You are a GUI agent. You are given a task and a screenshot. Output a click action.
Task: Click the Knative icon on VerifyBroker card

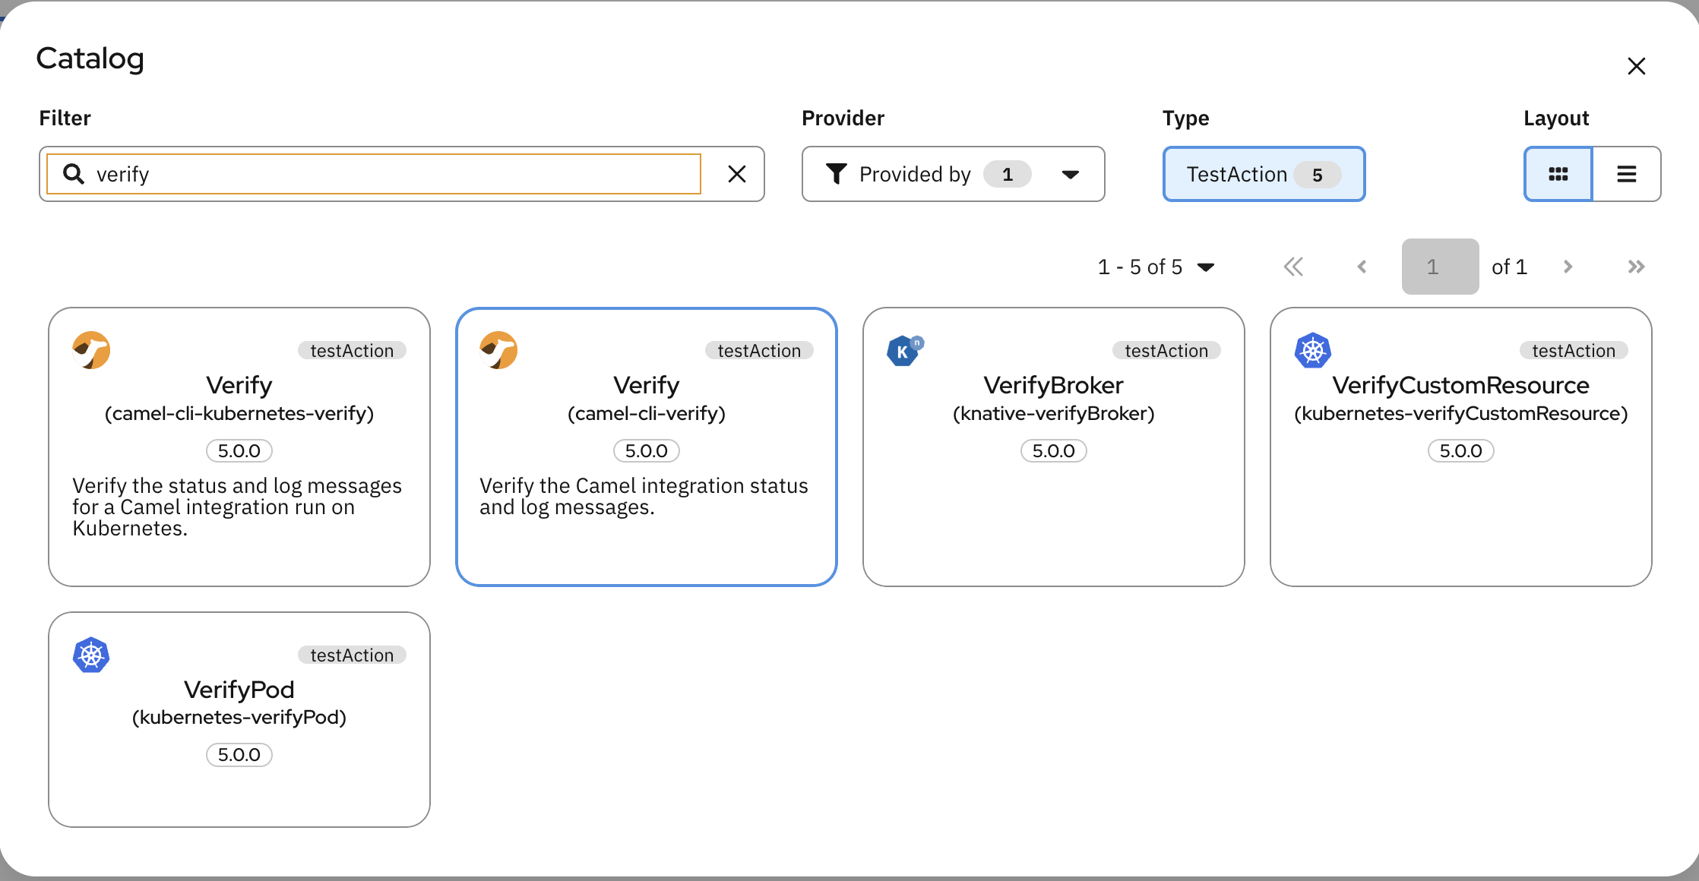coord(905,350)
